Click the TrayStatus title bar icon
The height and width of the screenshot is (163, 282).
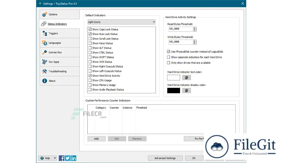click(40, 3)
